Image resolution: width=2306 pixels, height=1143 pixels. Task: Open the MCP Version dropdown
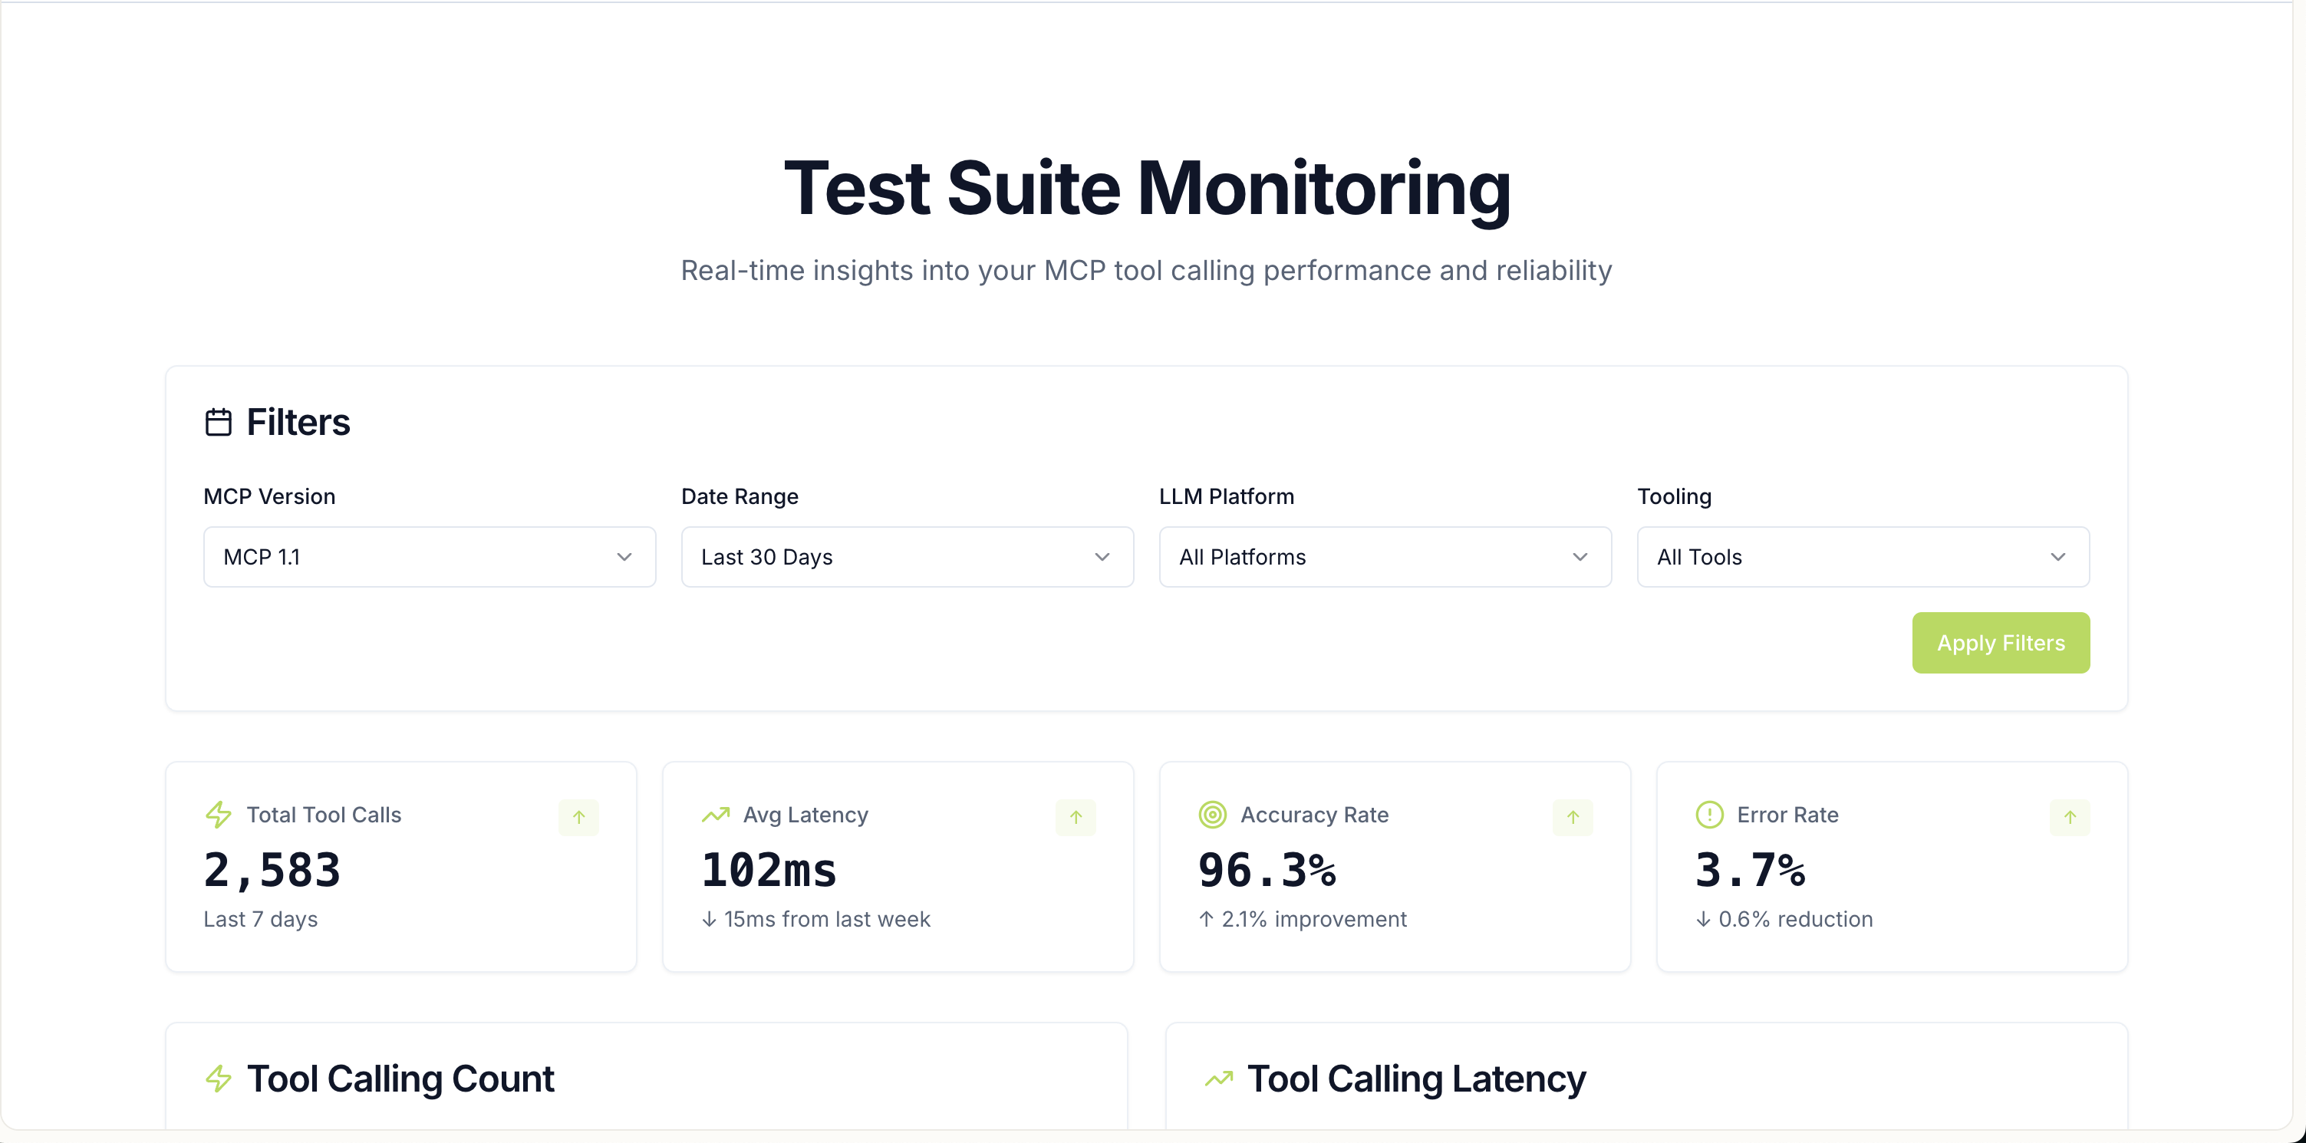point(429,557)
